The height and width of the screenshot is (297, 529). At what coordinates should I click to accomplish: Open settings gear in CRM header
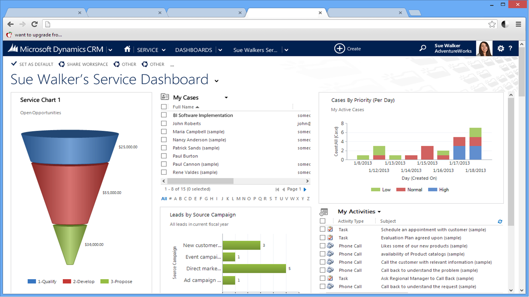click(x=501, y=49)
